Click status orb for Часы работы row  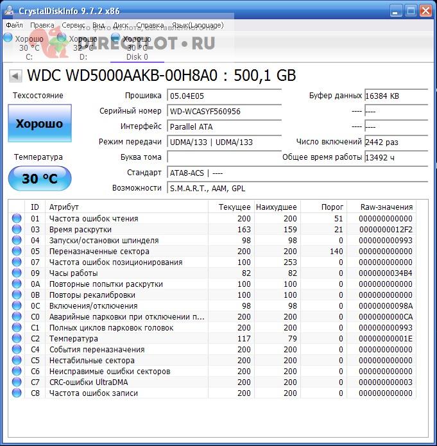(x=17, y=273)
